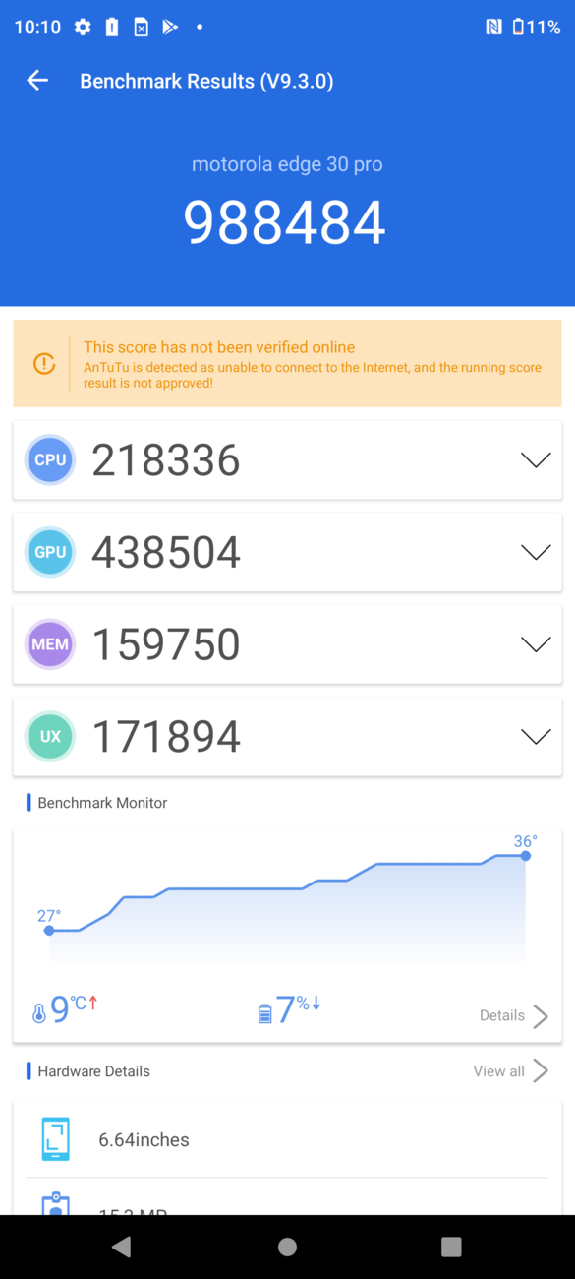Go back using the header arrow

[37, 81]
